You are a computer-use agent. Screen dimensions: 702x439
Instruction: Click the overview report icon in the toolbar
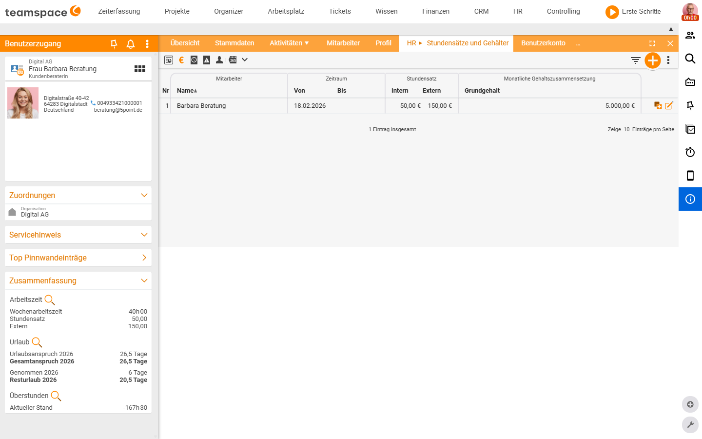point(169,60)
